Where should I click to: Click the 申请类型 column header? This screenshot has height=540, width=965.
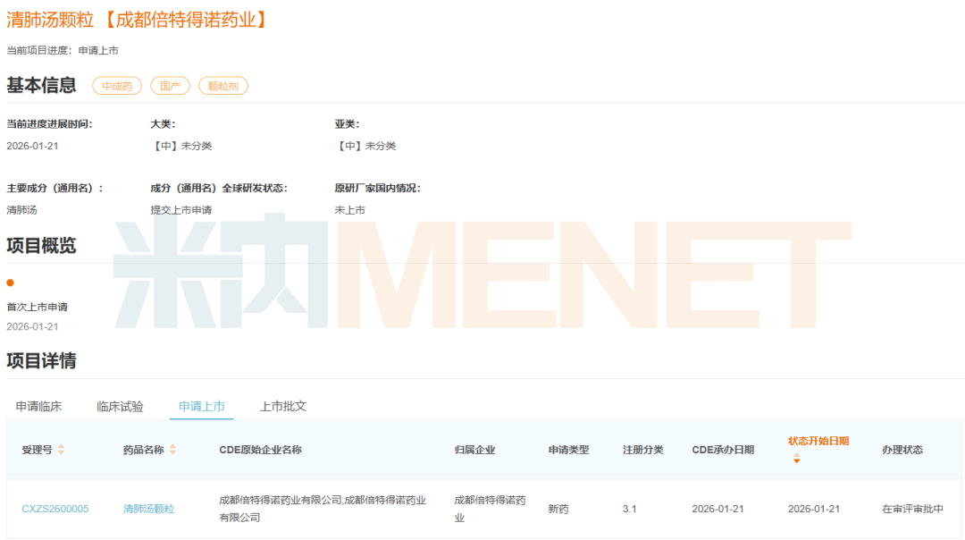coord(568,450)
